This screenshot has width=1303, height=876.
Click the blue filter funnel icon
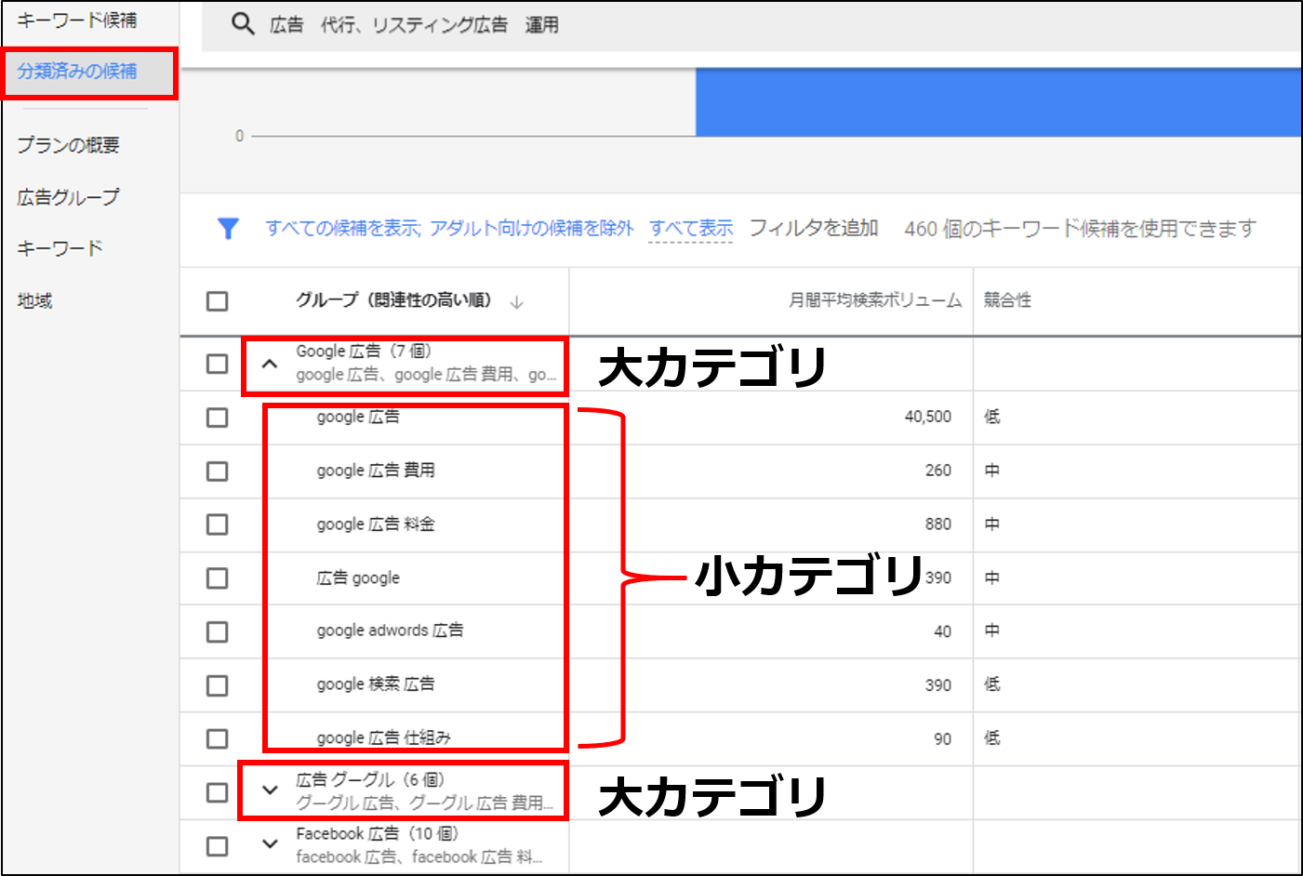(228, 228)
